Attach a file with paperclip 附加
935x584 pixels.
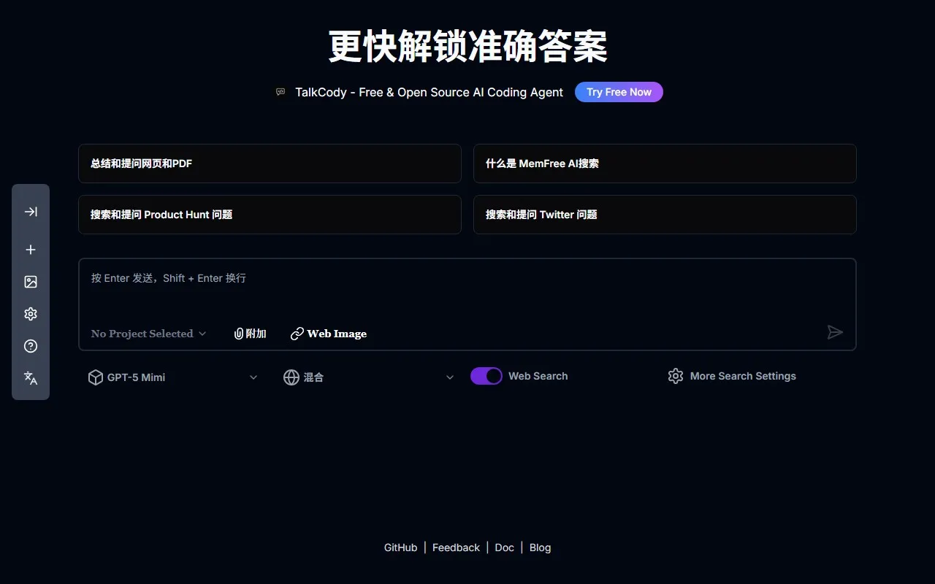tap(250, 334)
